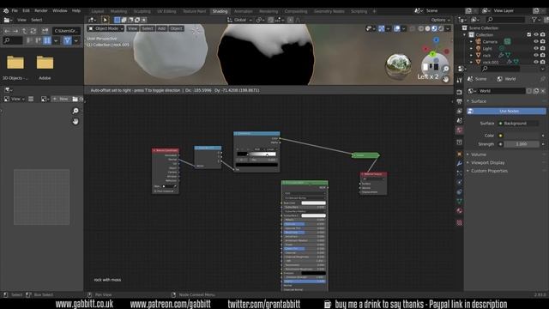
Task: Disable rock.001 in renders
Action: point(543,62)
